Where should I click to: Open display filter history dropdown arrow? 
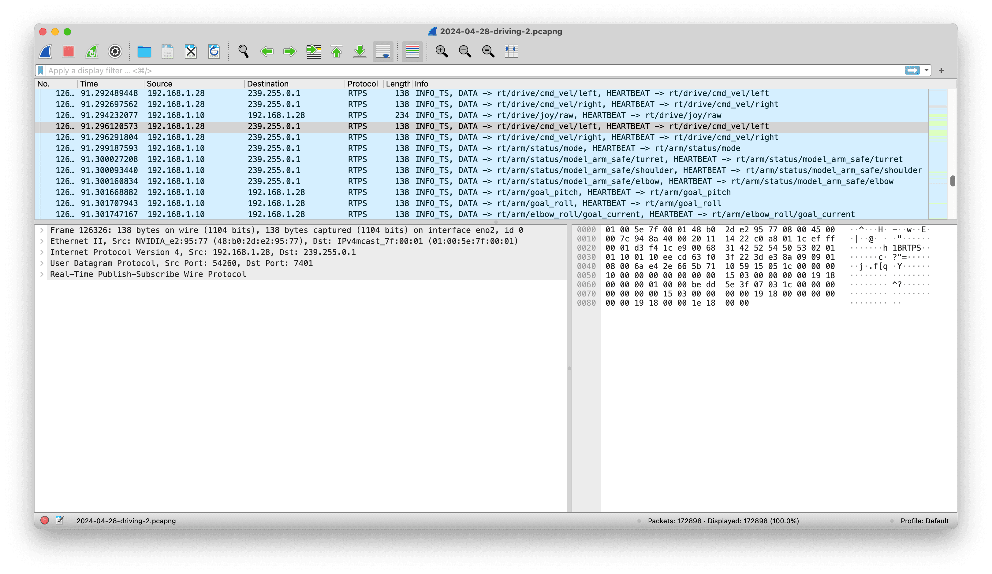pyautogui.click(x=926, y=70)
